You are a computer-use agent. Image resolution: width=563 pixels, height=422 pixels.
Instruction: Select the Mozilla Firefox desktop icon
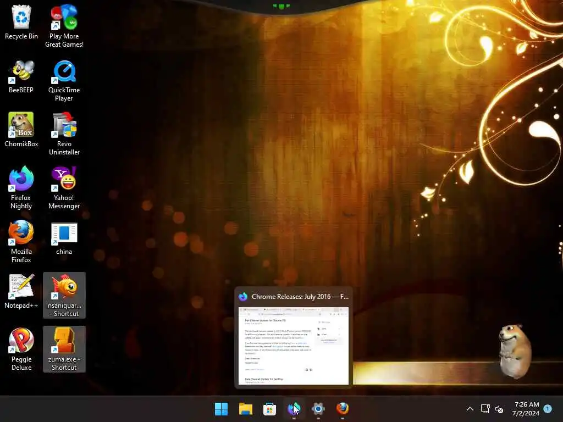point(21,241)
